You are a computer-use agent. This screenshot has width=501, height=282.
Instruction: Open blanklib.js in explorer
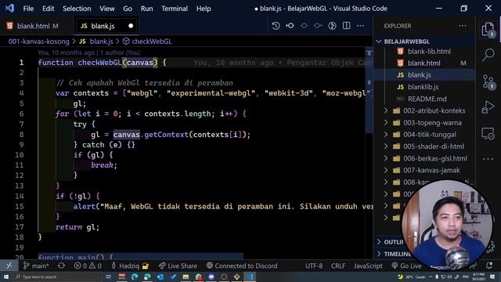(x=423, y=87)
